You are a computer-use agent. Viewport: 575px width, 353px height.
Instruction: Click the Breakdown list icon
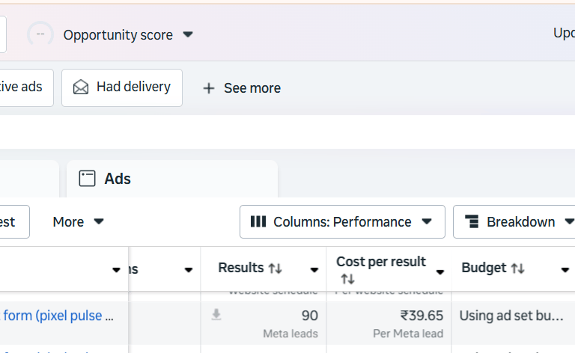click(472, 221)
